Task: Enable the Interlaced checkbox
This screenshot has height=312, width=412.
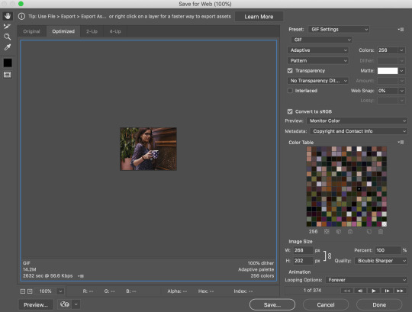Action: coord(290,90)
